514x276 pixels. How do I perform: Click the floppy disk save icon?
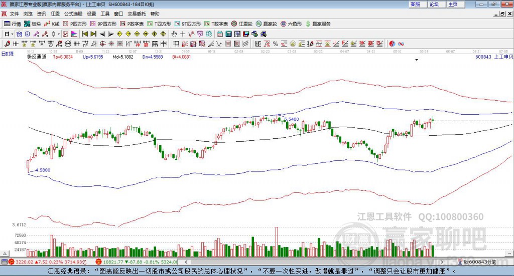246,34
